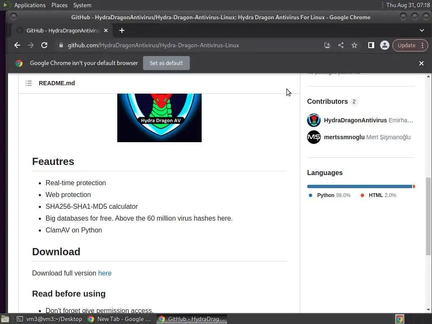Click the page vertical scrollbar thumb
This screenshot has width=432, height=324.
click(428, 216)
